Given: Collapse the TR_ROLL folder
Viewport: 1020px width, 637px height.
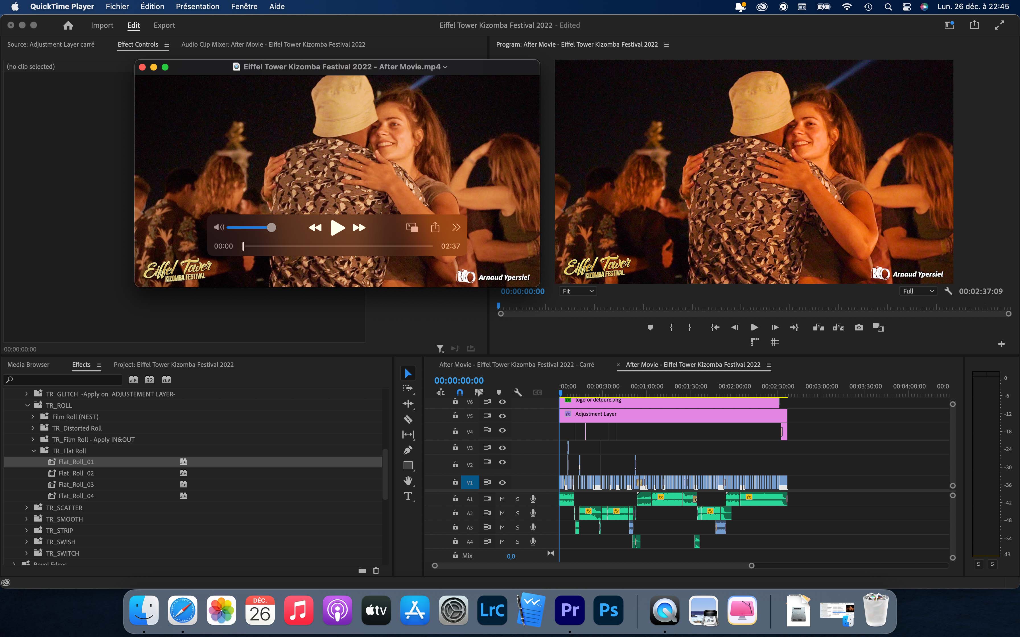Looking at the screenshot, I should click(27, 405).
